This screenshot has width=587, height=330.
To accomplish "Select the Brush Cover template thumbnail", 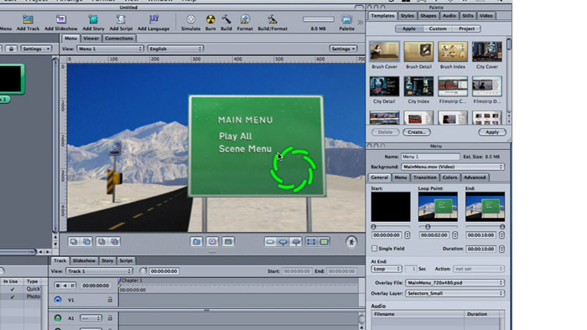I will click(x=384, y=52).
